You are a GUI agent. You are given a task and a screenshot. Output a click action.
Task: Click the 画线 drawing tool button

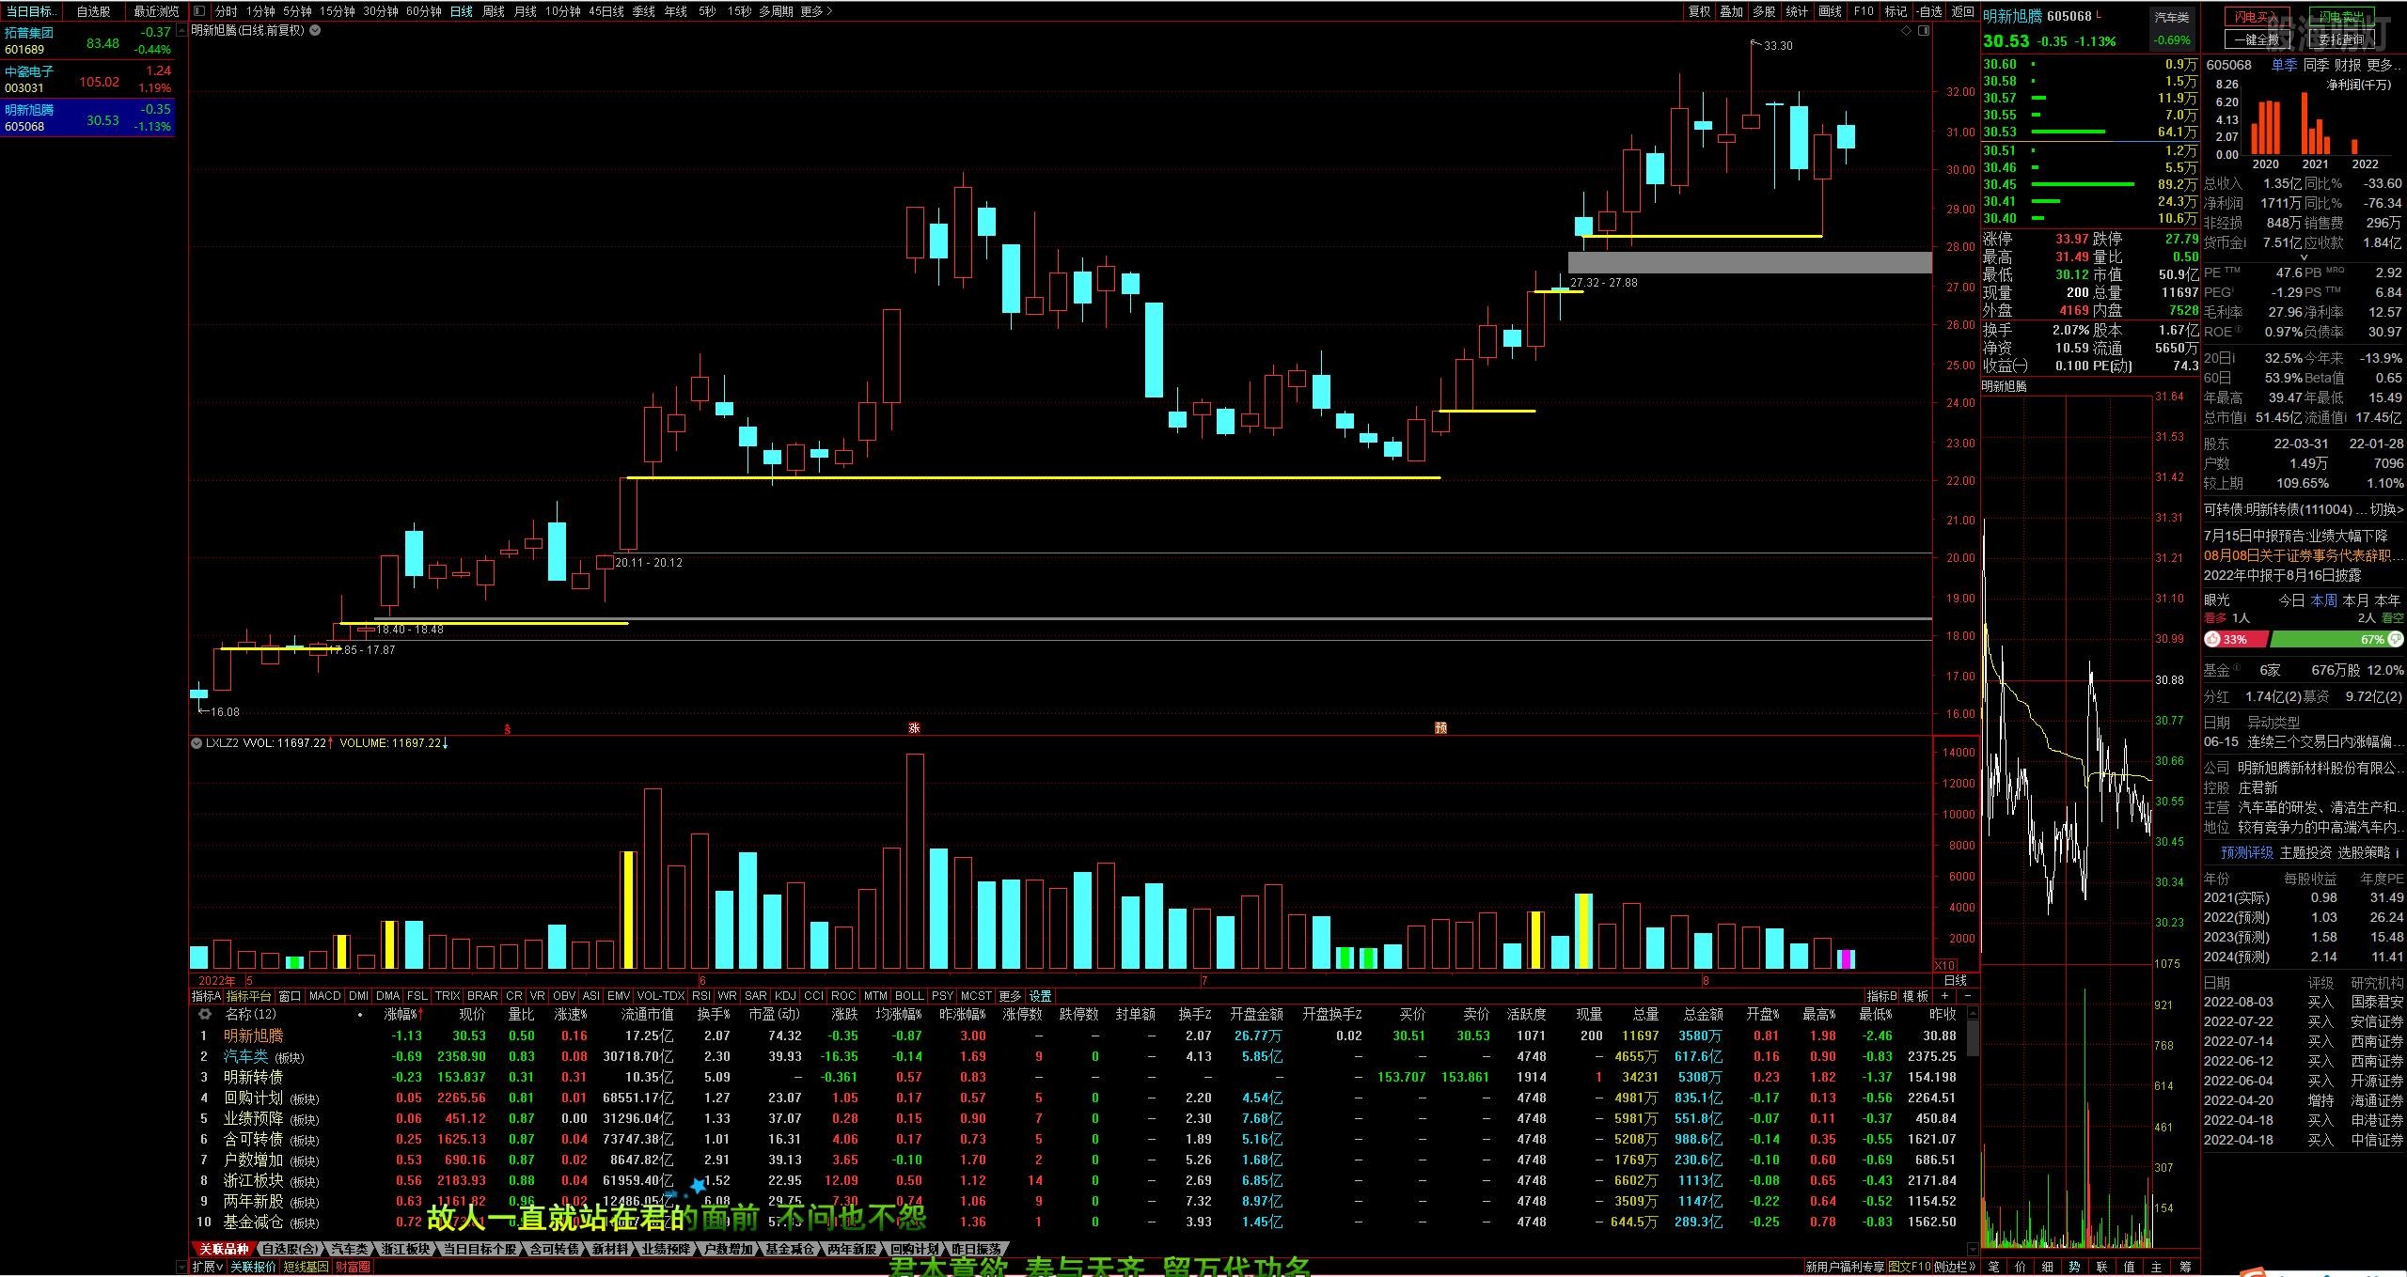tap(1830, 11)
